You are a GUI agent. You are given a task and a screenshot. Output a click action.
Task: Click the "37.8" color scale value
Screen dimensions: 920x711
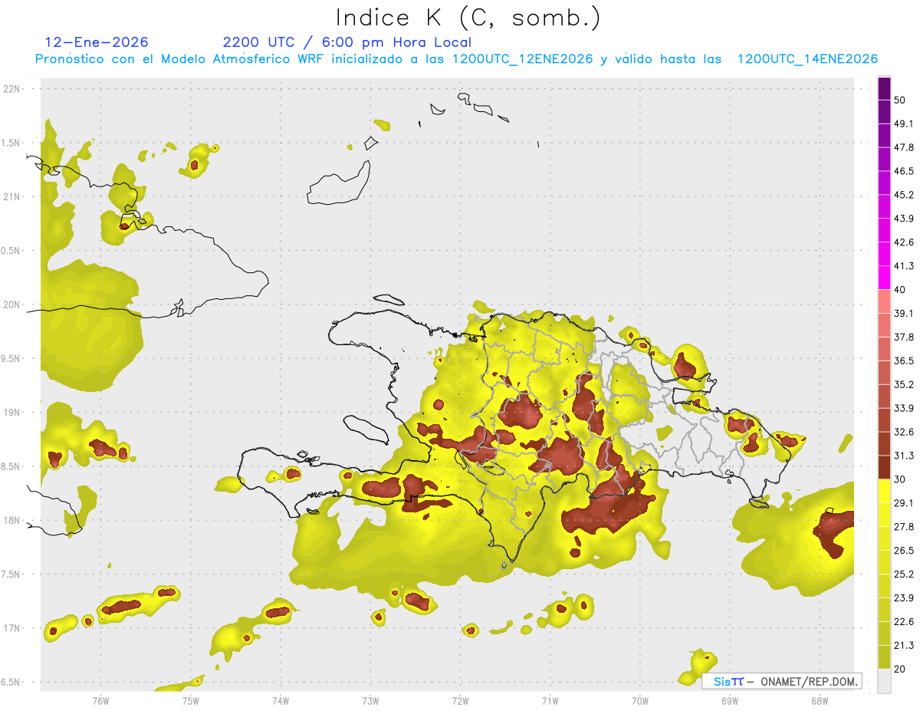[904, 337]
